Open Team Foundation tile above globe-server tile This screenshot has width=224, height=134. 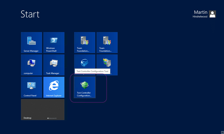coord(107,43)
